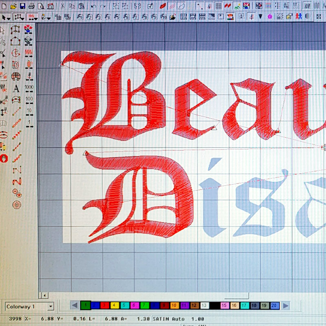Open an existing design with folder icon
This screenshot has height=326, width=326.
13,6
